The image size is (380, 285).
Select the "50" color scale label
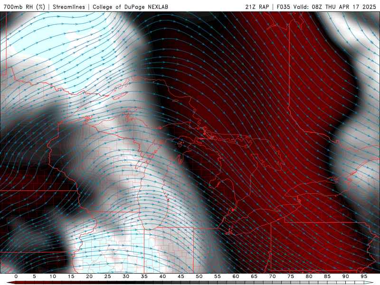199,276
